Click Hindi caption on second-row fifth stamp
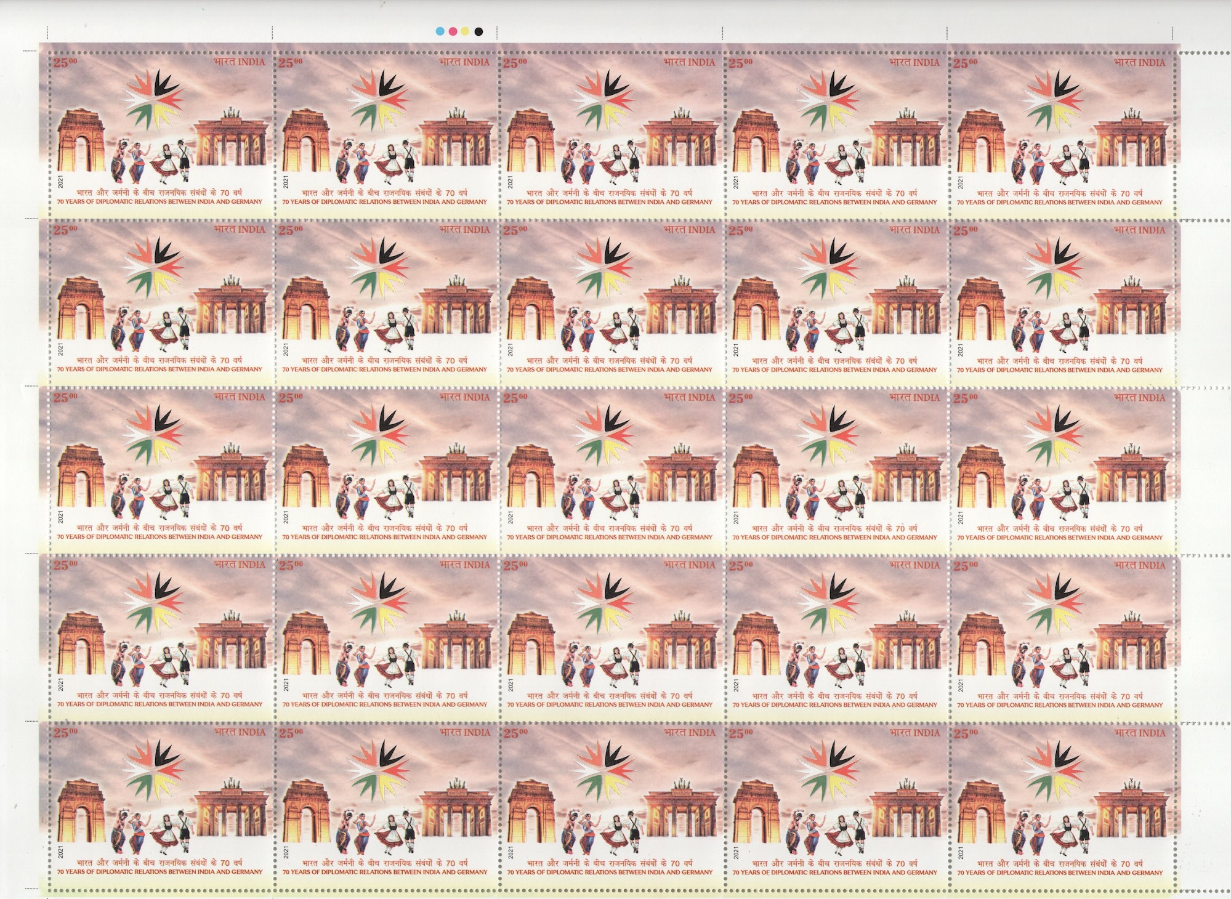This screenshot has height=899, width=1231. (x=1060, y=360)
